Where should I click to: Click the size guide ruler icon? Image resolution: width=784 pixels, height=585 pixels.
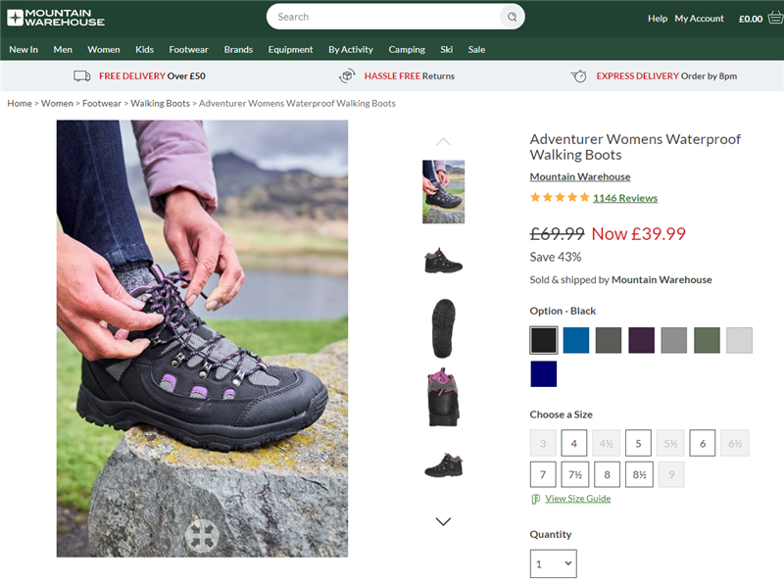tap(536, 499)
